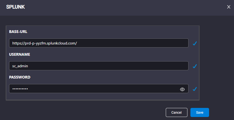
Task: Click the blue checkmark beside PASSWORD field
Action: [x=195, y=89]
